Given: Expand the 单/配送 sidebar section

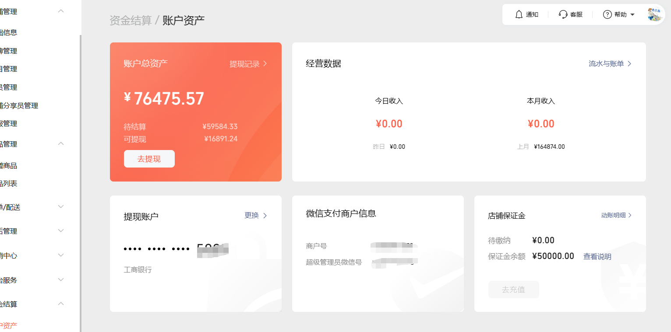Looking at the screenshot, I should pyautogui.click(x=61, y=207).
